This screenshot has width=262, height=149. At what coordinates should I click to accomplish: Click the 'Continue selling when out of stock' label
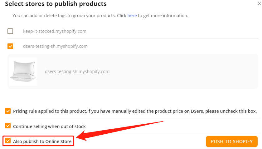point(50,127)
